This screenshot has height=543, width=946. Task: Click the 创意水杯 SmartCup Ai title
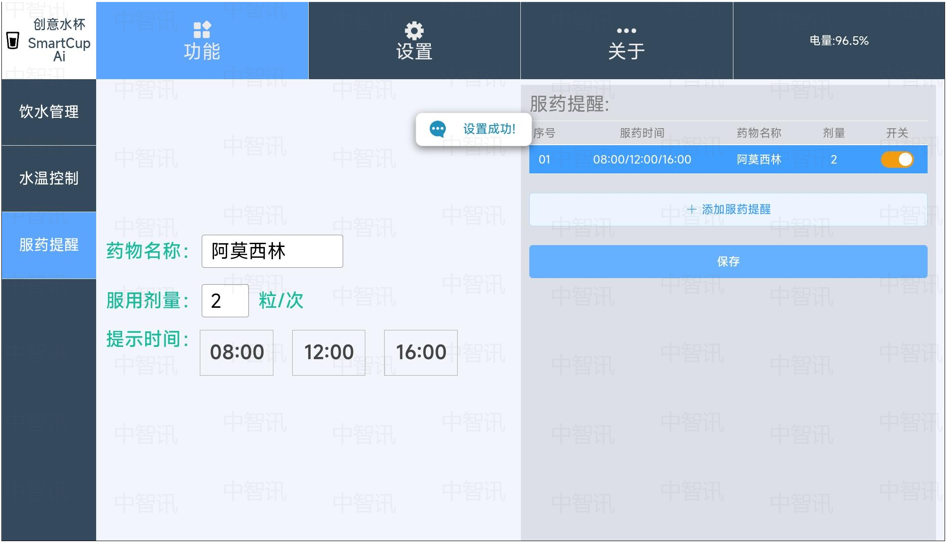[59, 40]
